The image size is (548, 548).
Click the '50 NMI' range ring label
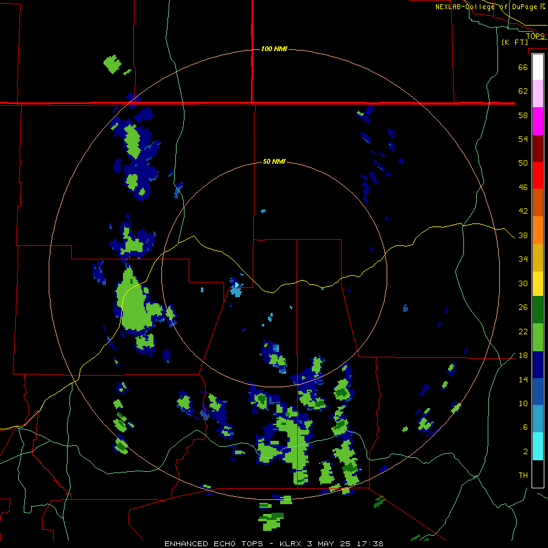(x=274, y=161)
